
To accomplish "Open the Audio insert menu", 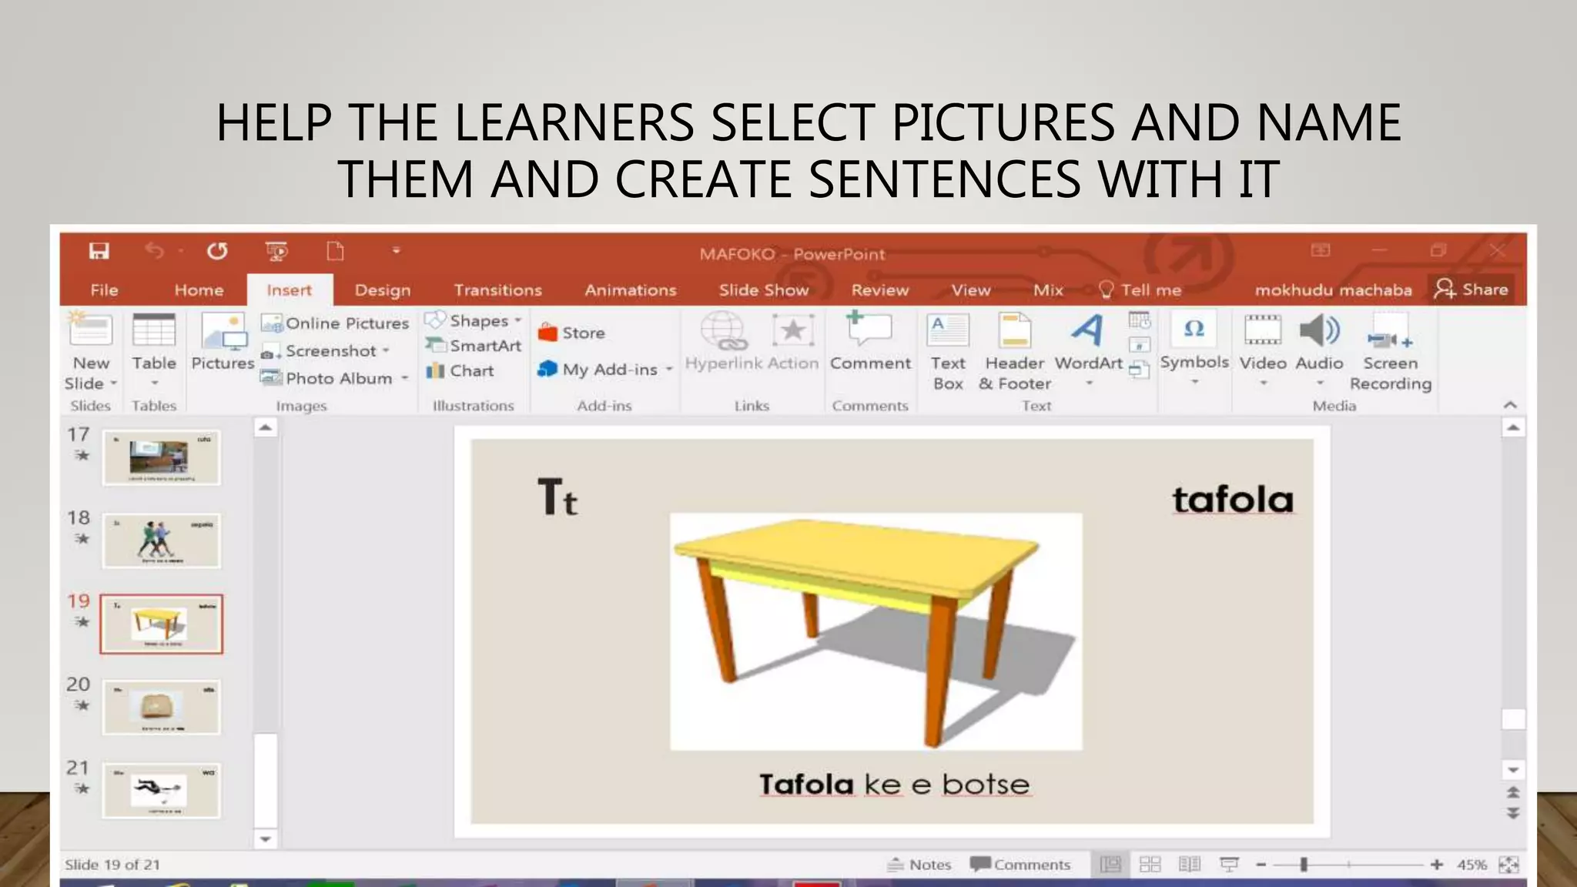I will pos(1319,349).
